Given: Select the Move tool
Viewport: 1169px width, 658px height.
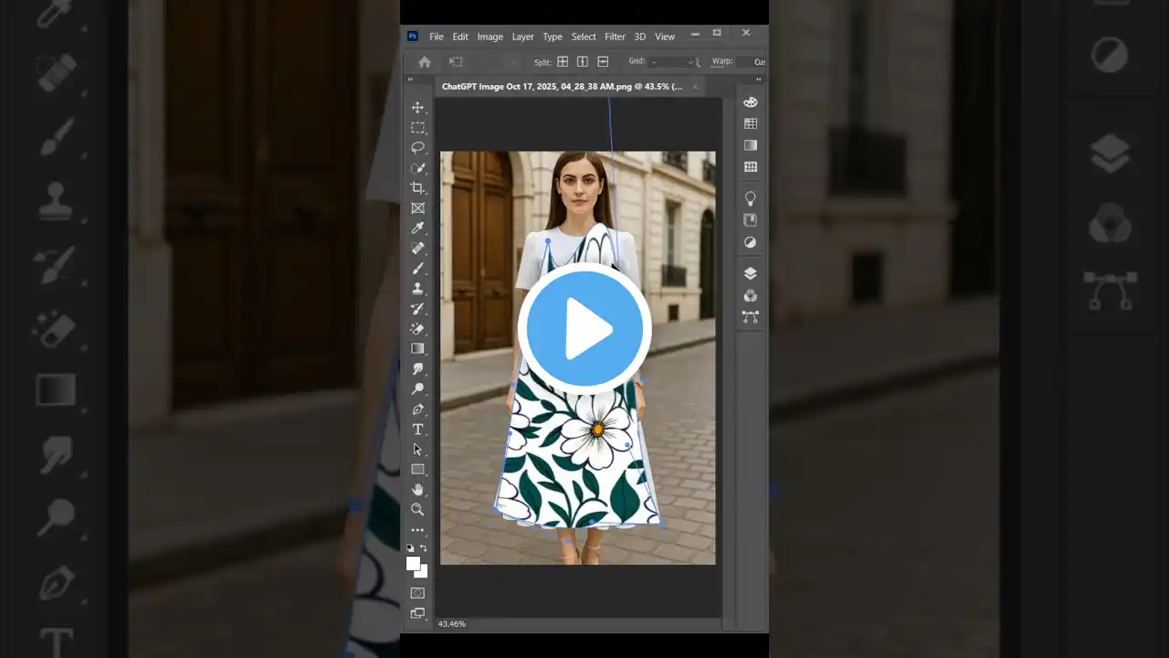Looking at the screenshot, I should point(417,108).
